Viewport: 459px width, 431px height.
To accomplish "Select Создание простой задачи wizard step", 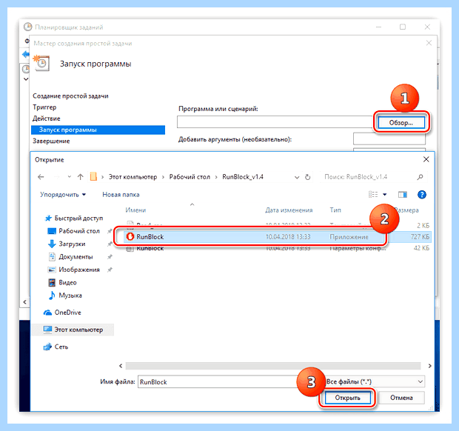I will pos(70,96).
